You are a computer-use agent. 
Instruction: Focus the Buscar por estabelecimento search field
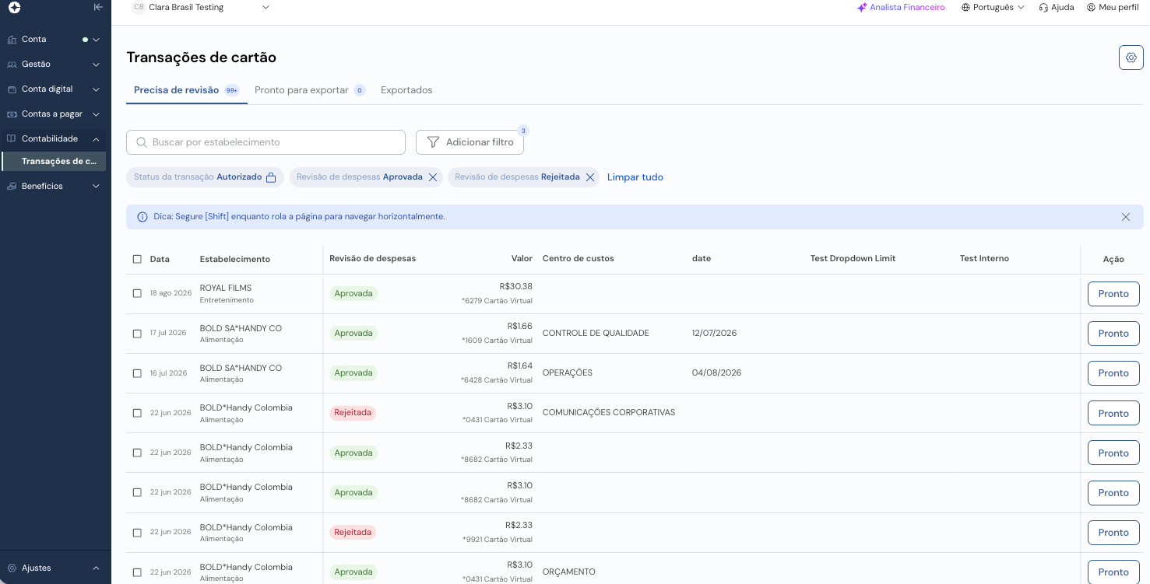[266, 142]
